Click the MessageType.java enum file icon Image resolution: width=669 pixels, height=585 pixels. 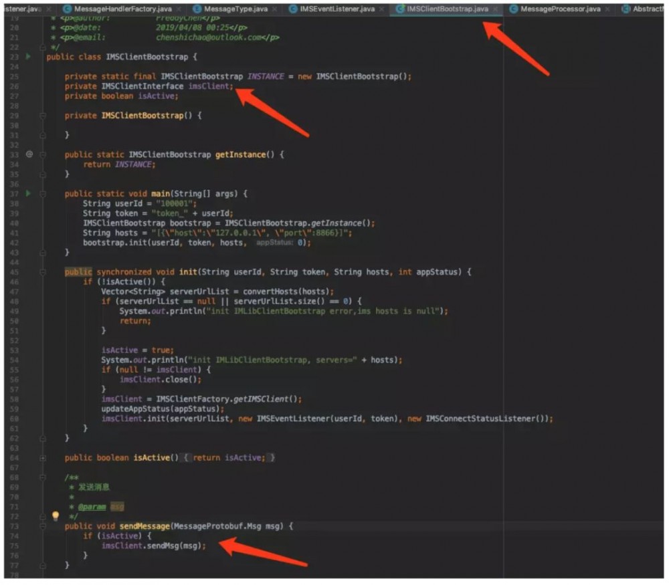(x=197, y=9)
